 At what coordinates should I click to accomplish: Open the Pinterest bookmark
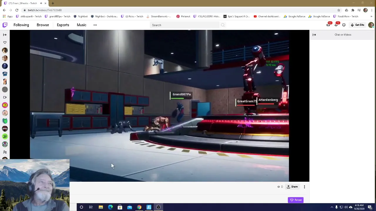[183, 16]
